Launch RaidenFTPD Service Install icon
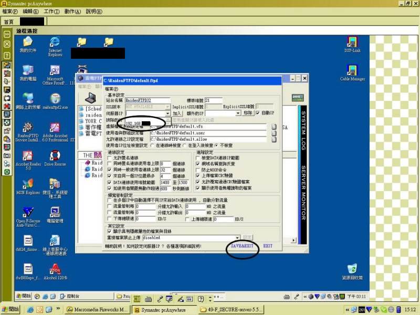This screenshot has height=315, width=420. [28, 132]
